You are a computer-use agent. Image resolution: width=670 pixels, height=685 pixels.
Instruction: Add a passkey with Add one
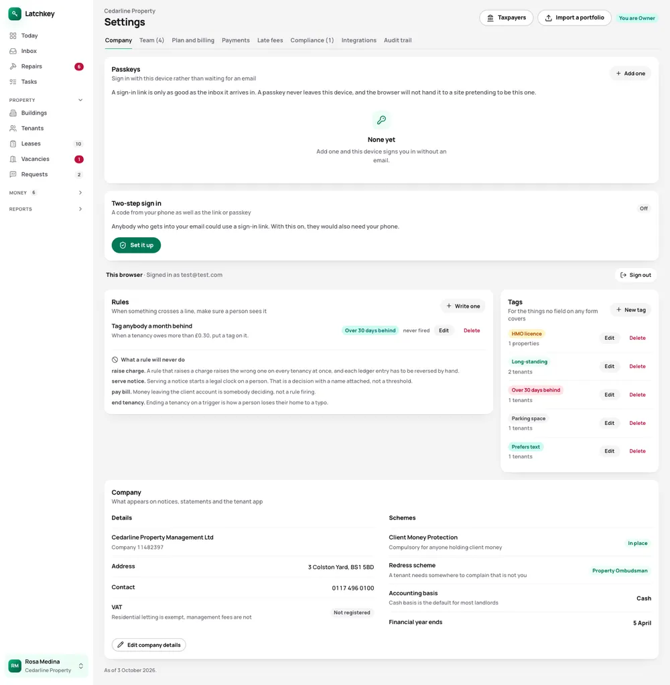630,74
